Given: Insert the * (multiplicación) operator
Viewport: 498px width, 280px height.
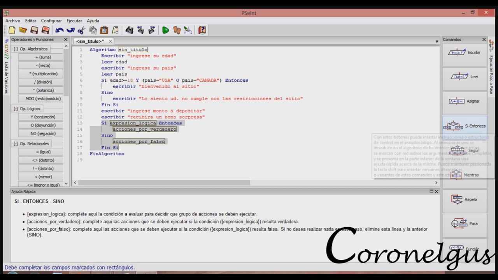Looking at the screenshot, I should pos(40,74).
